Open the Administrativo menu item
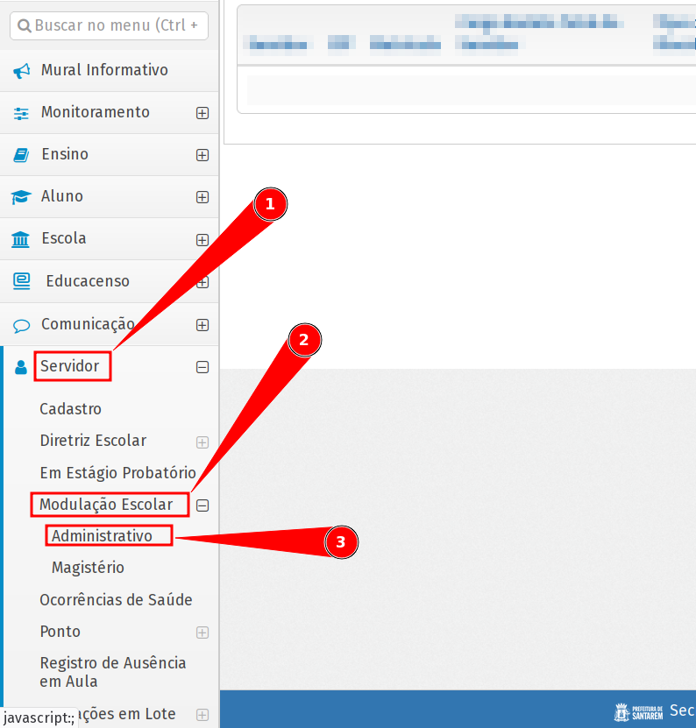The image size is (696, 728). pyautogui.click(x=102, y=535)
